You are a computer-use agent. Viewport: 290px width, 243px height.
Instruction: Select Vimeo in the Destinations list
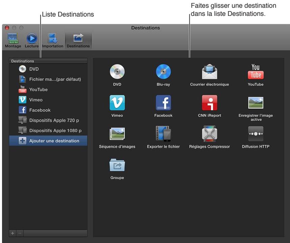pos(48,100)
